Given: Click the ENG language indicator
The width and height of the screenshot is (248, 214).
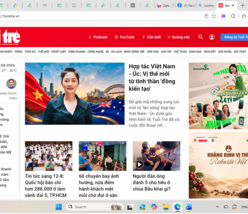Looking at the screenshot, I should (x=245, y=207).
